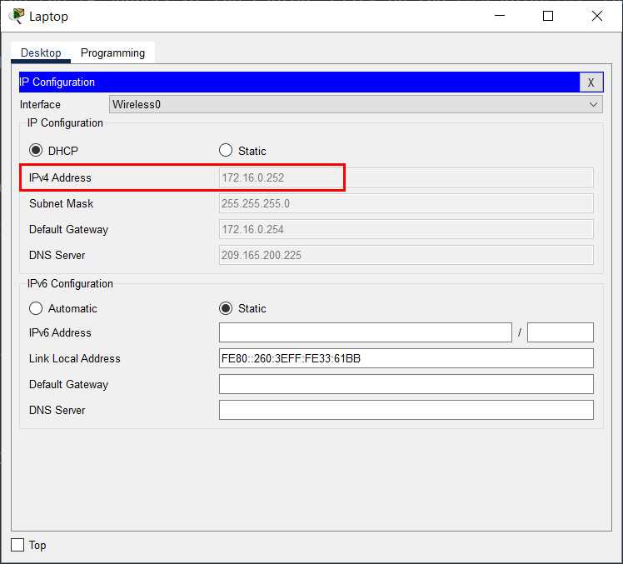Select the IPv4 Static radio button
Screen dimensions: 623x564
click(x=226, y=150)
